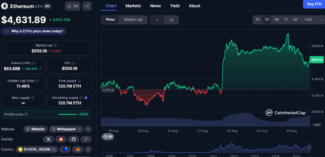325x157 pixels.
Task: Click the share icon next to watchlist
Action: click(87, 6)
